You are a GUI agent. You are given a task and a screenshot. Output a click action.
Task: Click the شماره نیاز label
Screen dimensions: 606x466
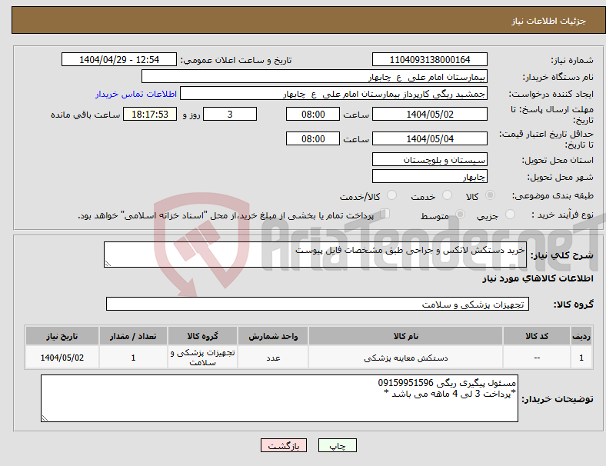coord(572,60)
